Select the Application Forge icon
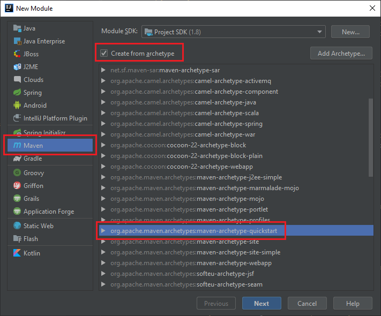Viewport: 381px width, 316px height. (17, 212)
